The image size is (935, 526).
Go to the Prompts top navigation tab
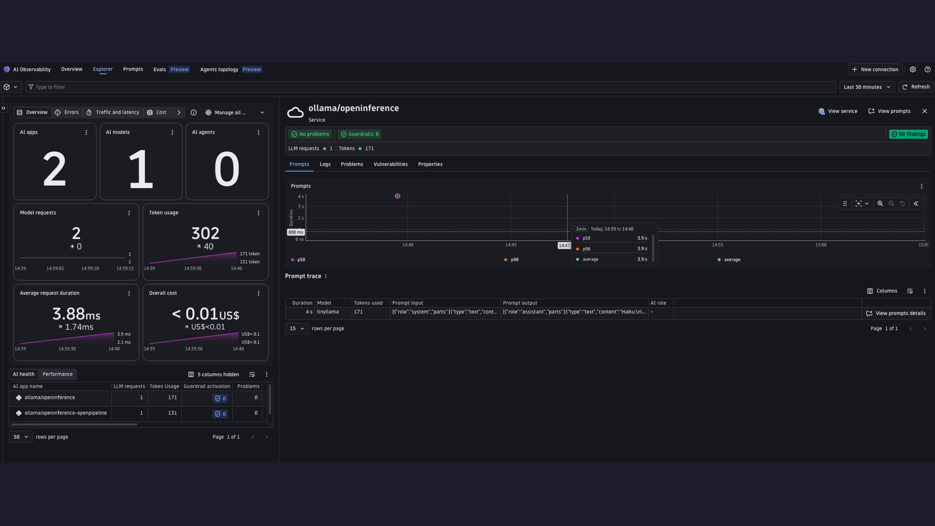tap(133, 69)
